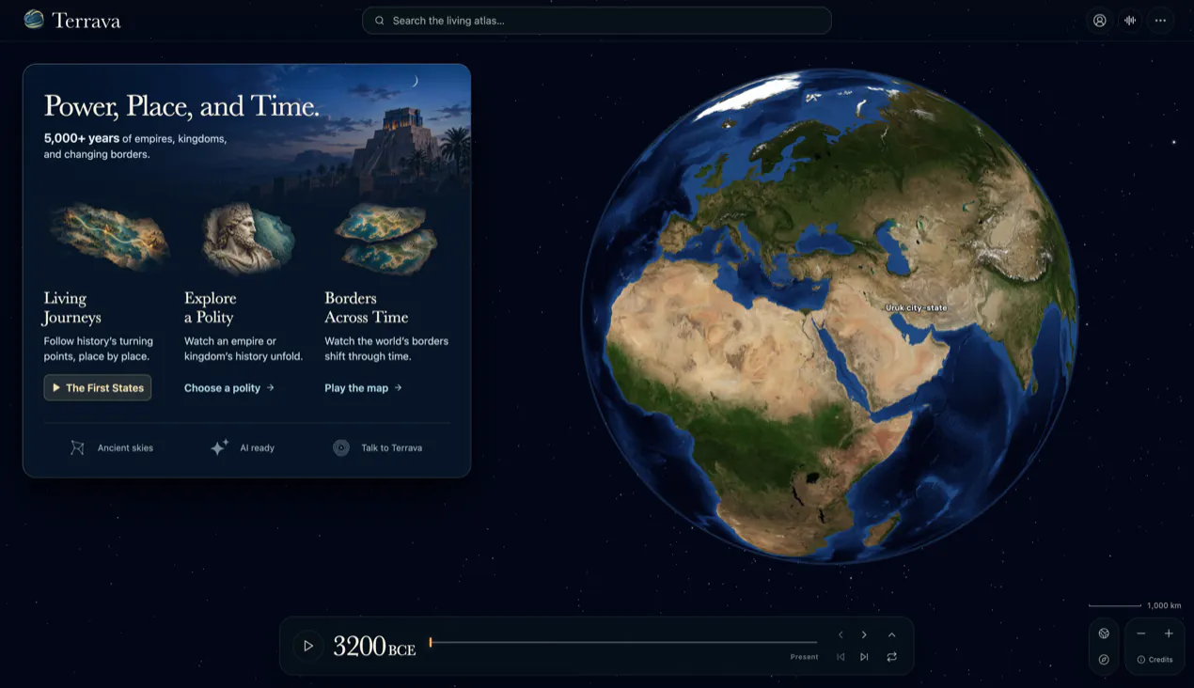Open the map Credits info
Screen dimensions: 1194x688
click(x=1155, y=660)
